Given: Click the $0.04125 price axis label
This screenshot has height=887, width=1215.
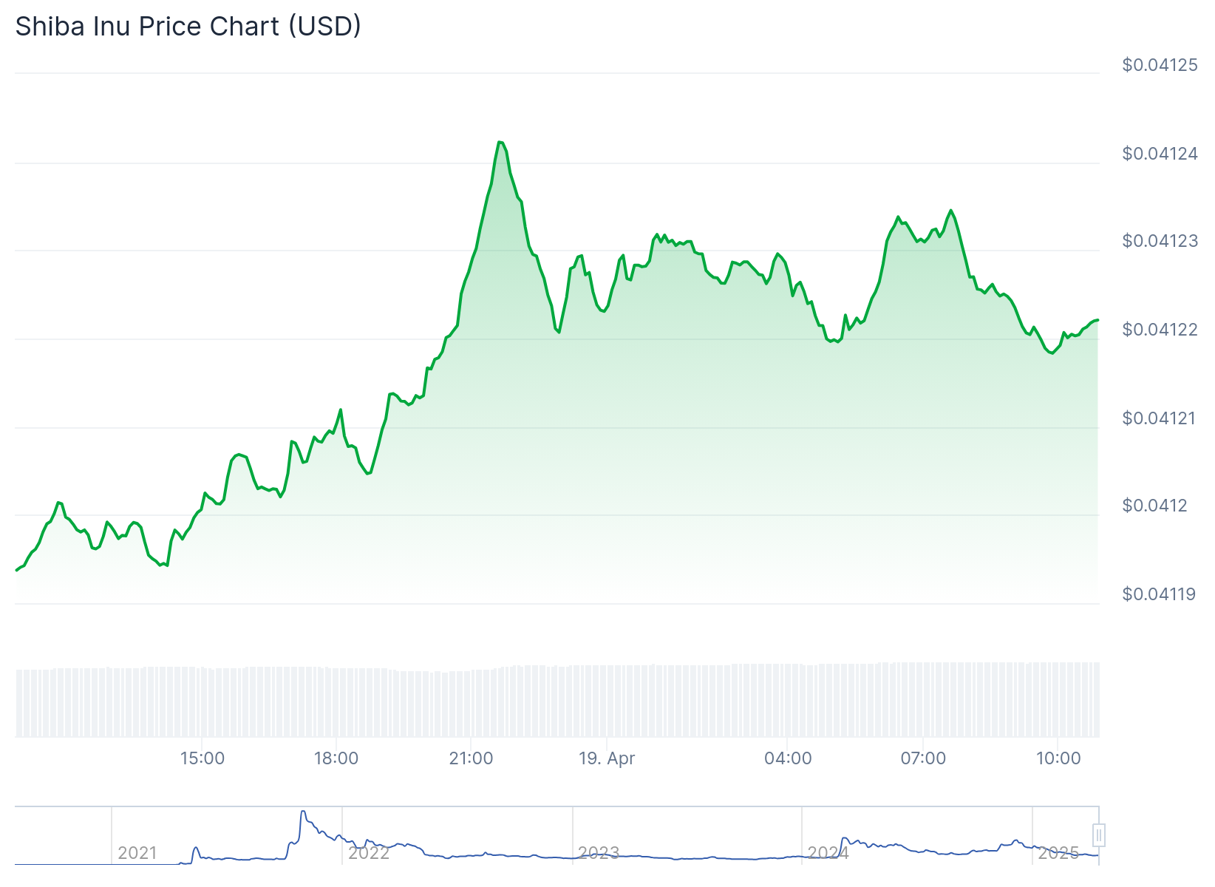Looking at the screenshot, I should (x=1160, y=65).
